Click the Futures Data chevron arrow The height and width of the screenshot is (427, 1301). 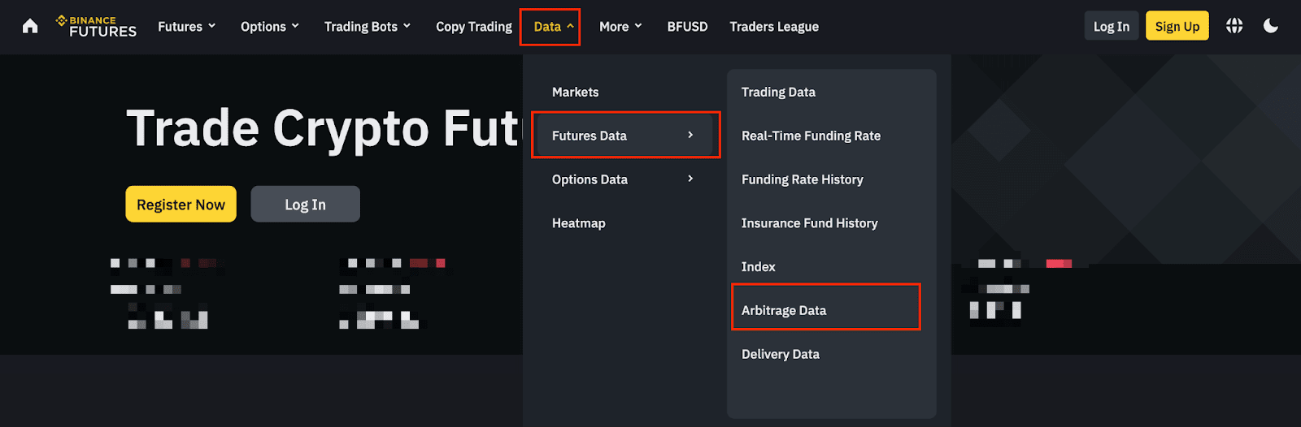tap(690, 135)
